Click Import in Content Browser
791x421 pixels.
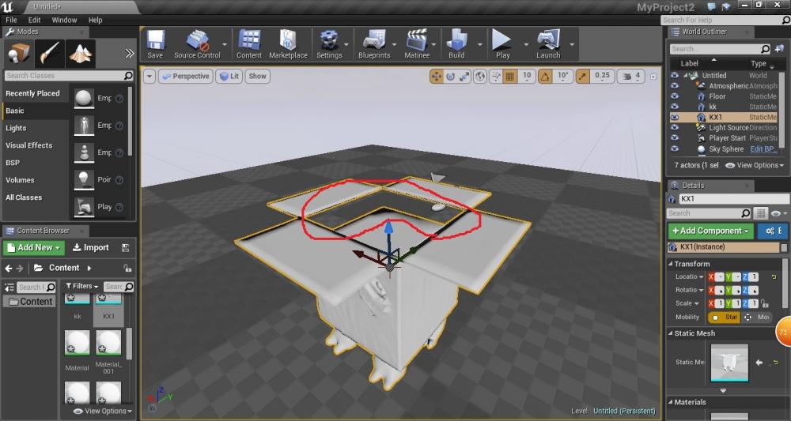91,247
